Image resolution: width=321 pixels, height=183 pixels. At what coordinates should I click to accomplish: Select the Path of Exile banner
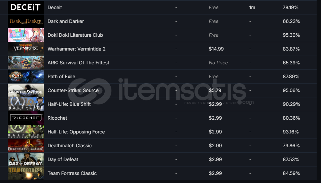click(26, 77)
